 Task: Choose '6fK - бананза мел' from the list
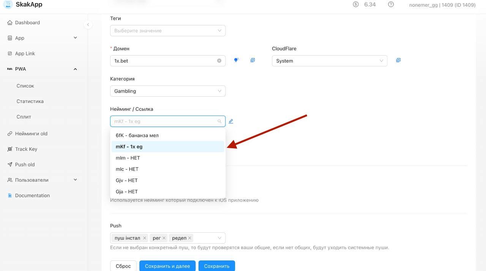pos(167,135)
